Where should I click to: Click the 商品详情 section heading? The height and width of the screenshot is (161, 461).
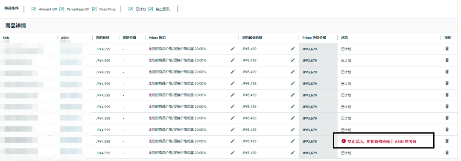click(16, 26)
